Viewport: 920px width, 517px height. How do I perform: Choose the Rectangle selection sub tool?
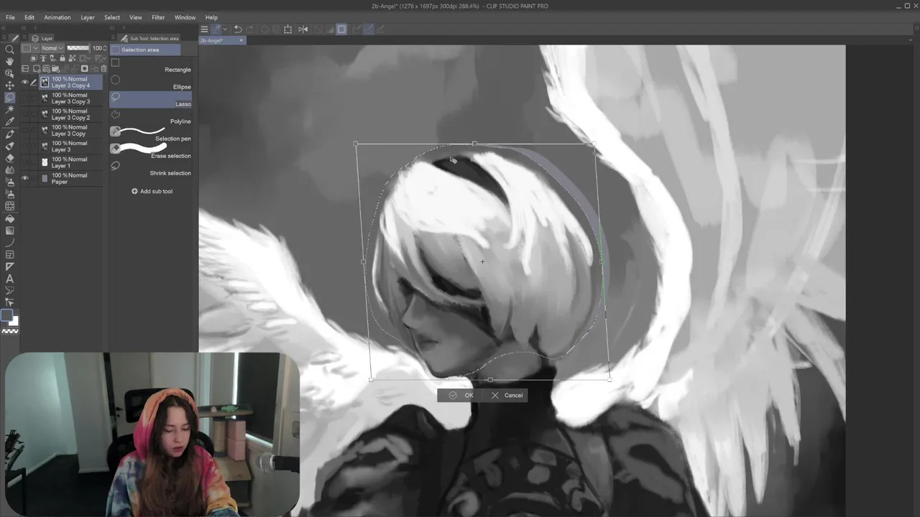coord(151,65)
